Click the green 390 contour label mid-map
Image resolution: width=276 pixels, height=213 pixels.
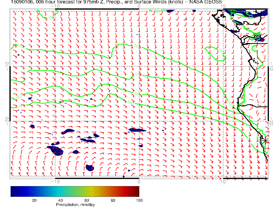pos(130,103)
